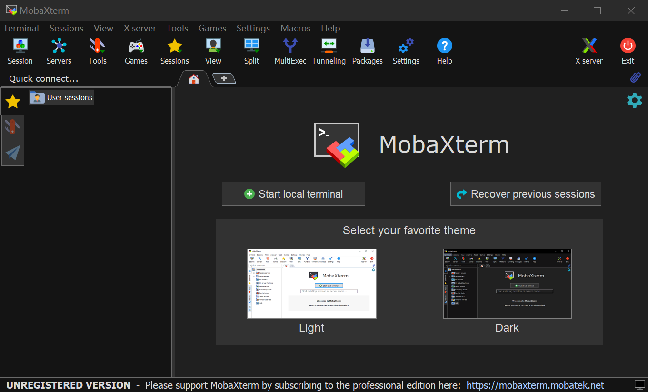
Task: Open the mobaxterm.mobatek.net link
Action: (535, 385)
